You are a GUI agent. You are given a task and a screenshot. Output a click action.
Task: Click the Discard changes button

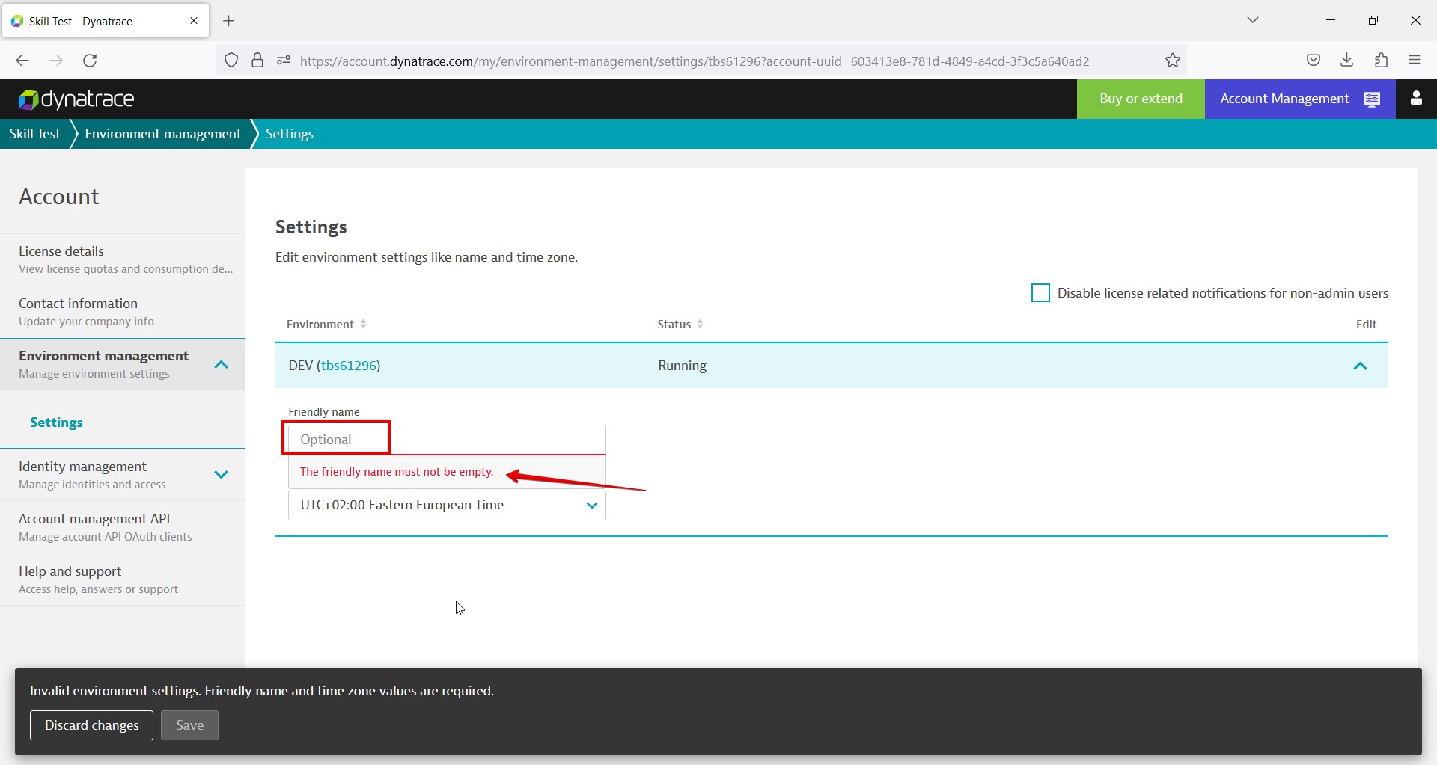(x=91, y=725)
